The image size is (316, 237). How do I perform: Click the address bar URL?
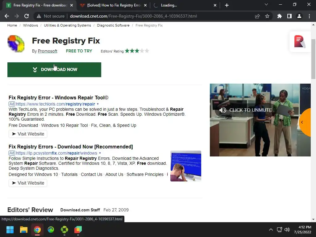[x=133, y=16]
